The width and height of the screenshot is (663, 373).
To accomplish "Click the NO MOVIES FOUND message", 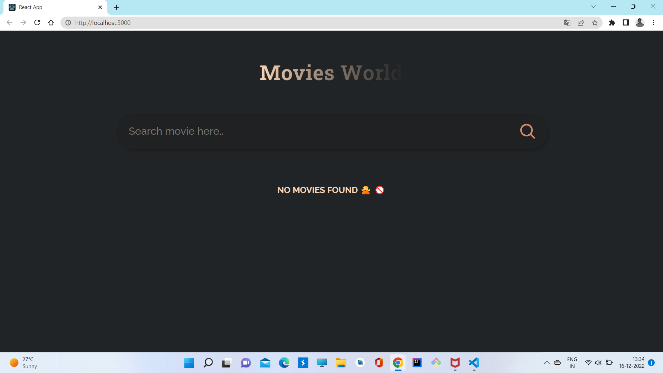I will coord(330,190).
